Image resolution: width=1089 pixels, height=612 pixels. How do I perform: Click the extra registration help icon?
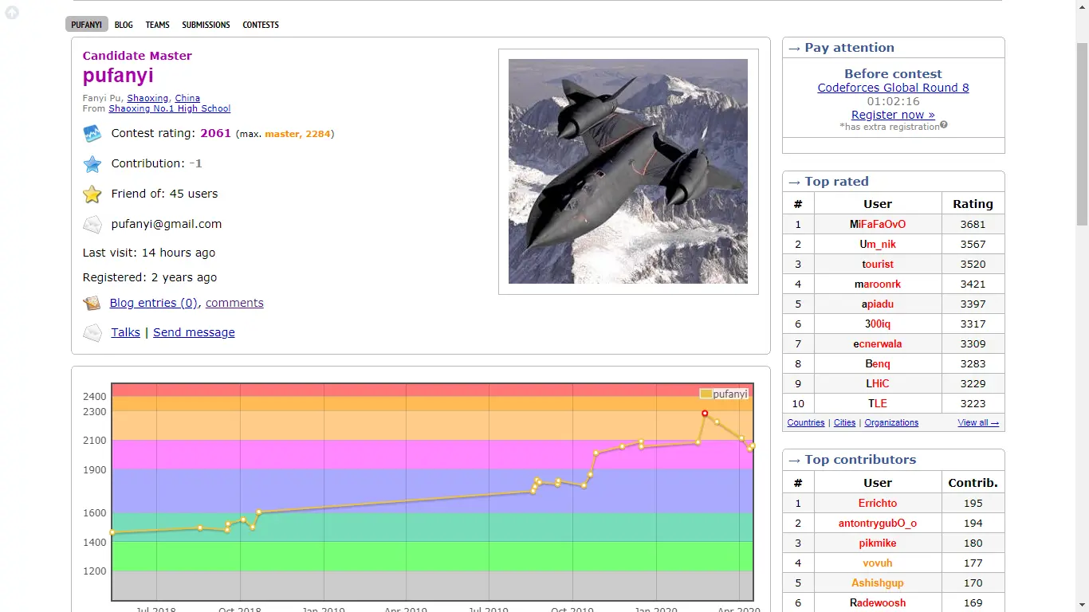(x=944, y=125)
